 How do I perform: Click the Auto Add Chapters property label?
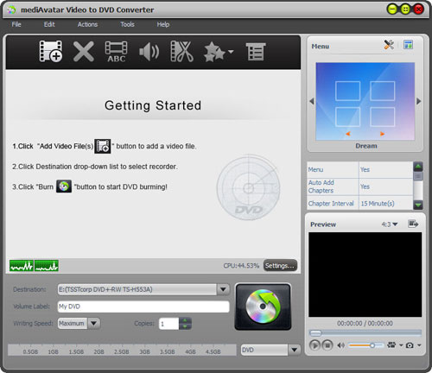[321, 186]
